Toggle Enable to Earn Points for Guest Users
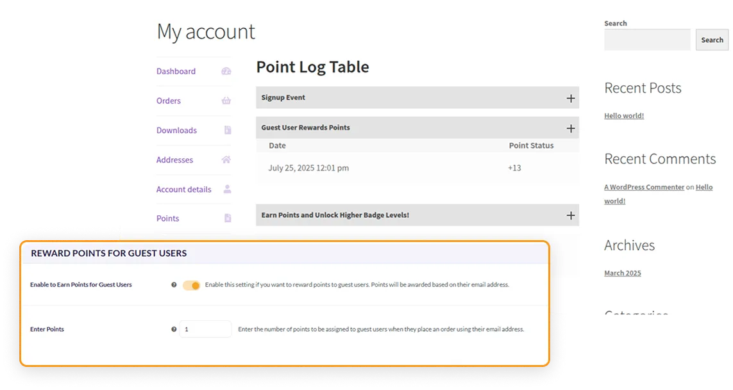The height and width of the screenshot is (390, 733). 191,285
